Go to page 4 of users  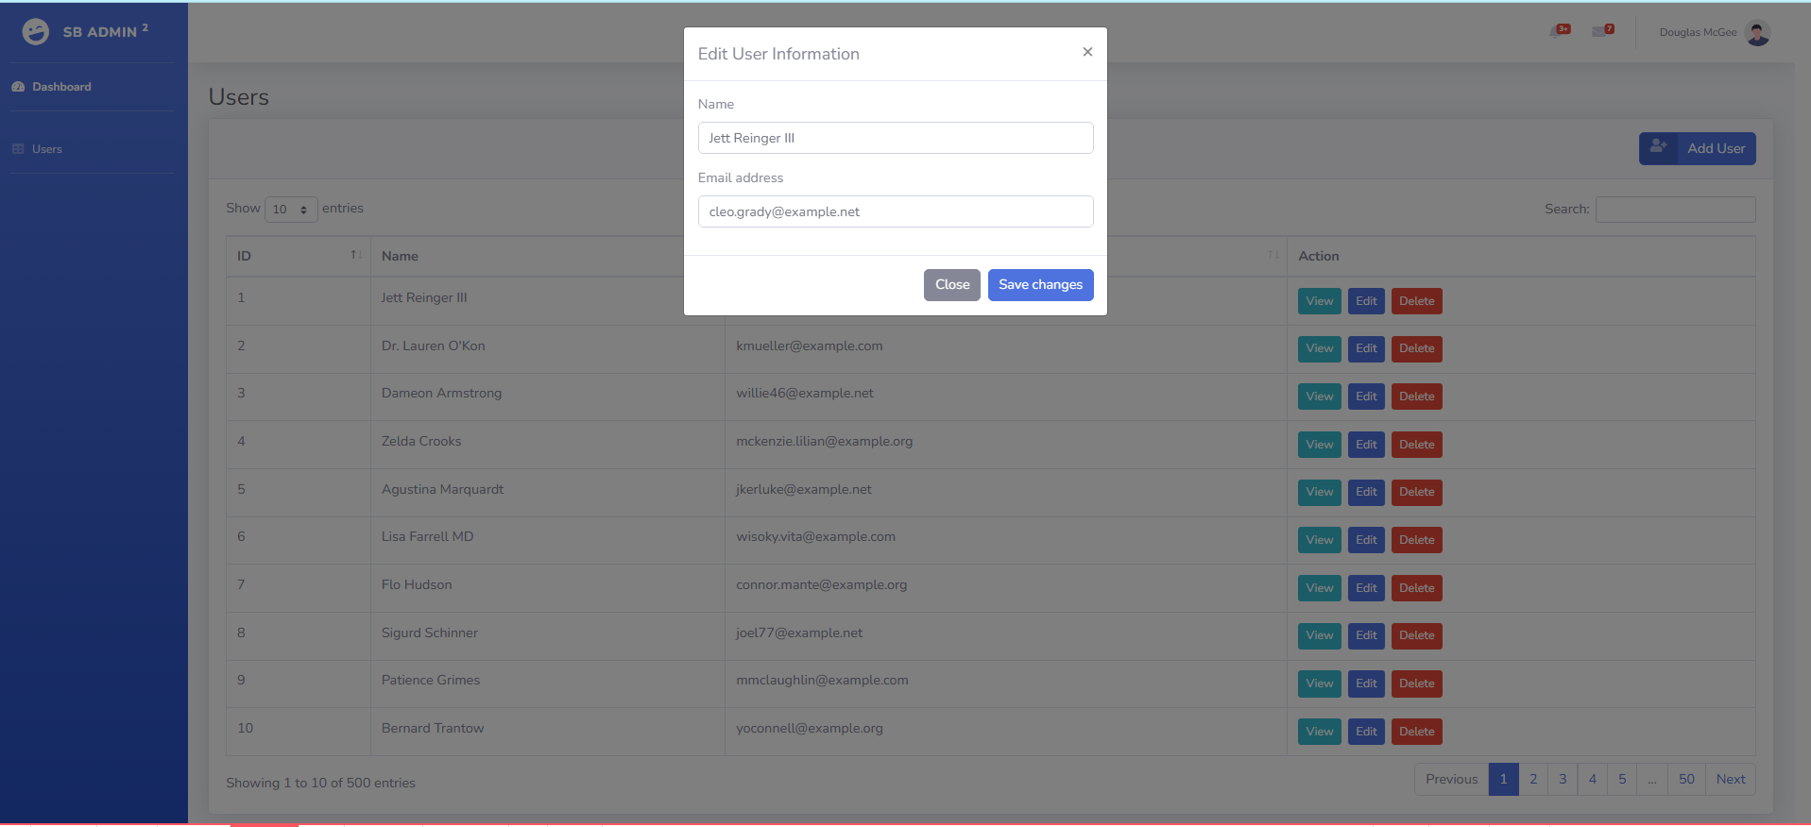1593,779
